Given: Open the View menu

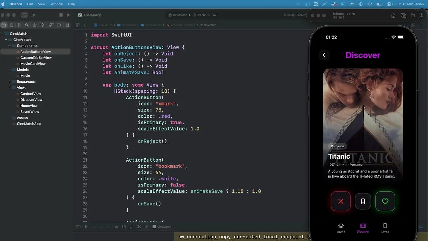Looking at the screenshot, I should point(42,4).
